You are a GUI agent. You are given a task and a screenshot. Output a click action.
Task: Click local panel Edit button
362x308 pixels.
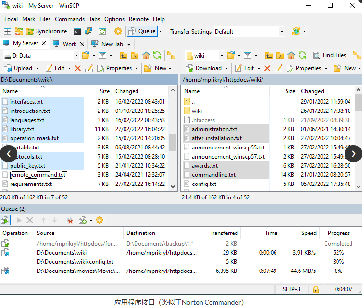(55, 68)
